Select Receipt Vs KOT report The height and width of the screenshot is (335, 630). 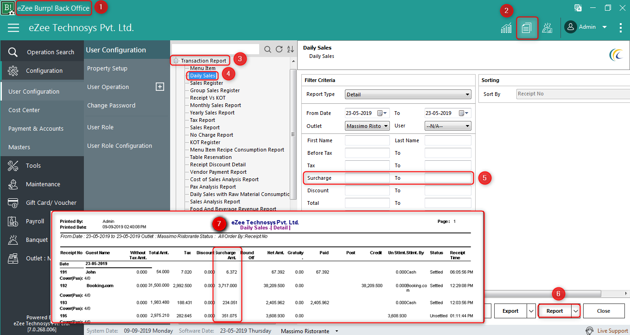point(208,98)
